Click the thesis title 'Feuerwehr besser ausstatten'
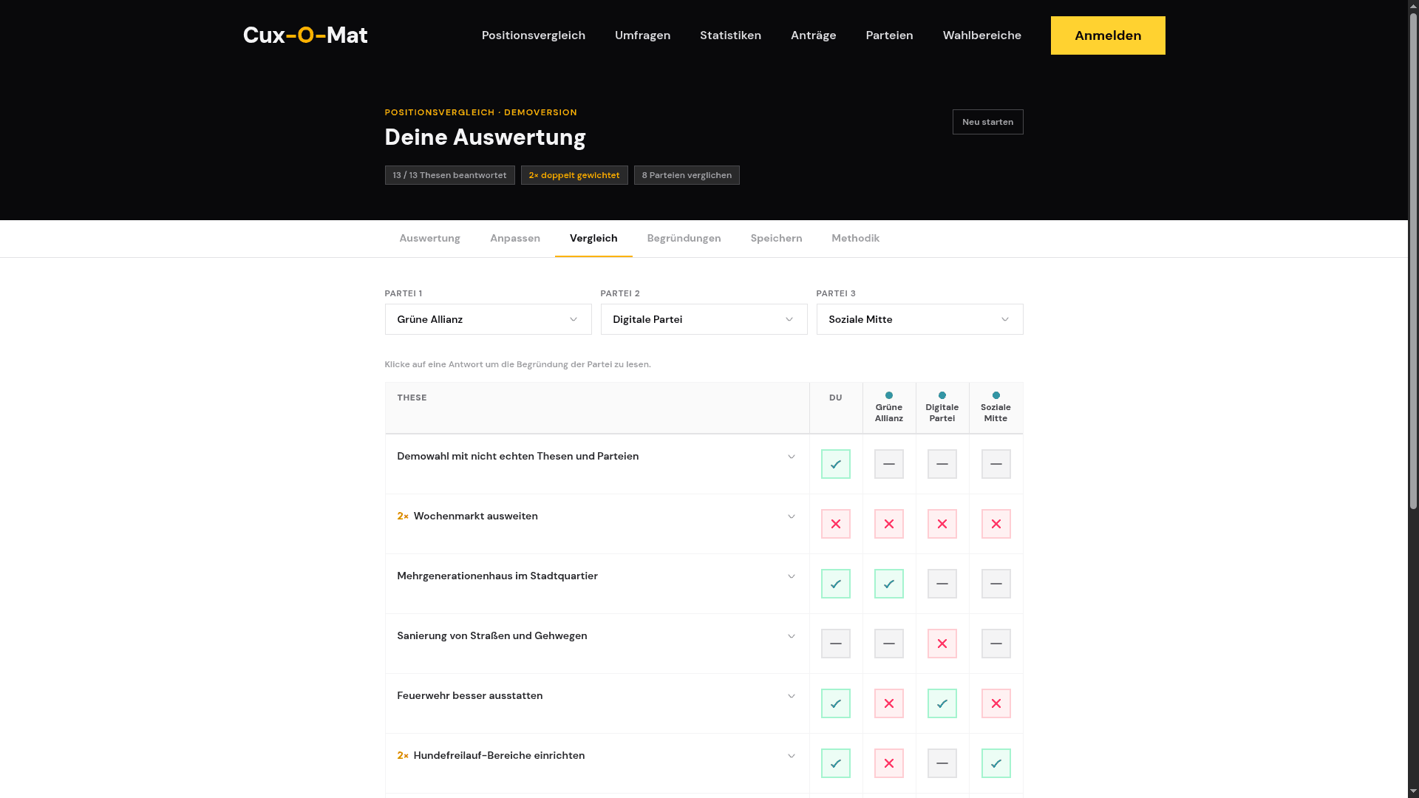The width and height of the screenshot is (1419, 798). click(469, 695)
